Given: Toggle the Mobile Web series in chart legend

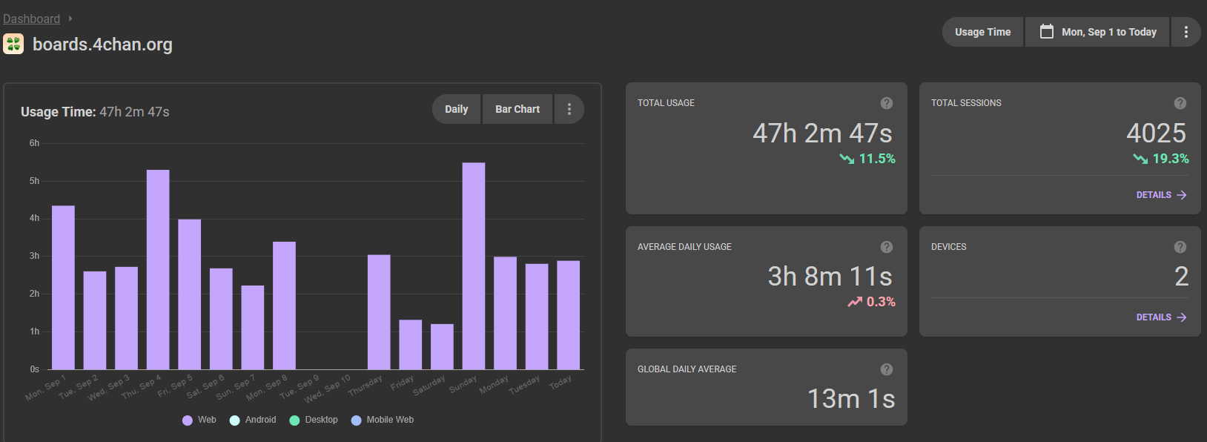Looking at the screenshot, I should (x=383, y=420).
